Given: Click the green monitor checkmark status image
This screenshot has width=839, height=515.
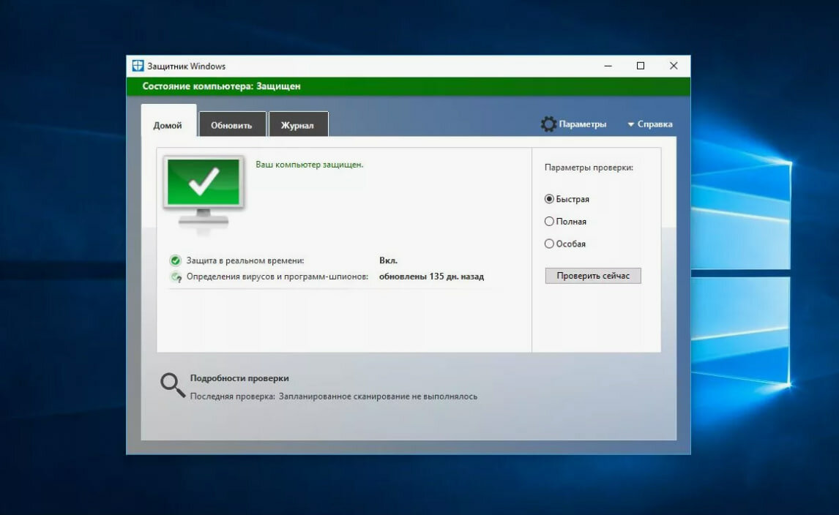Looking at the screenshot, I should (x=204, y=194).
